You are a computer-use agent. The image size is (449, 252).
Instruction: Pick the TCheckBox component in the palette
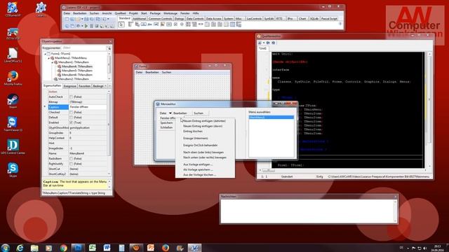pos(175,24)
